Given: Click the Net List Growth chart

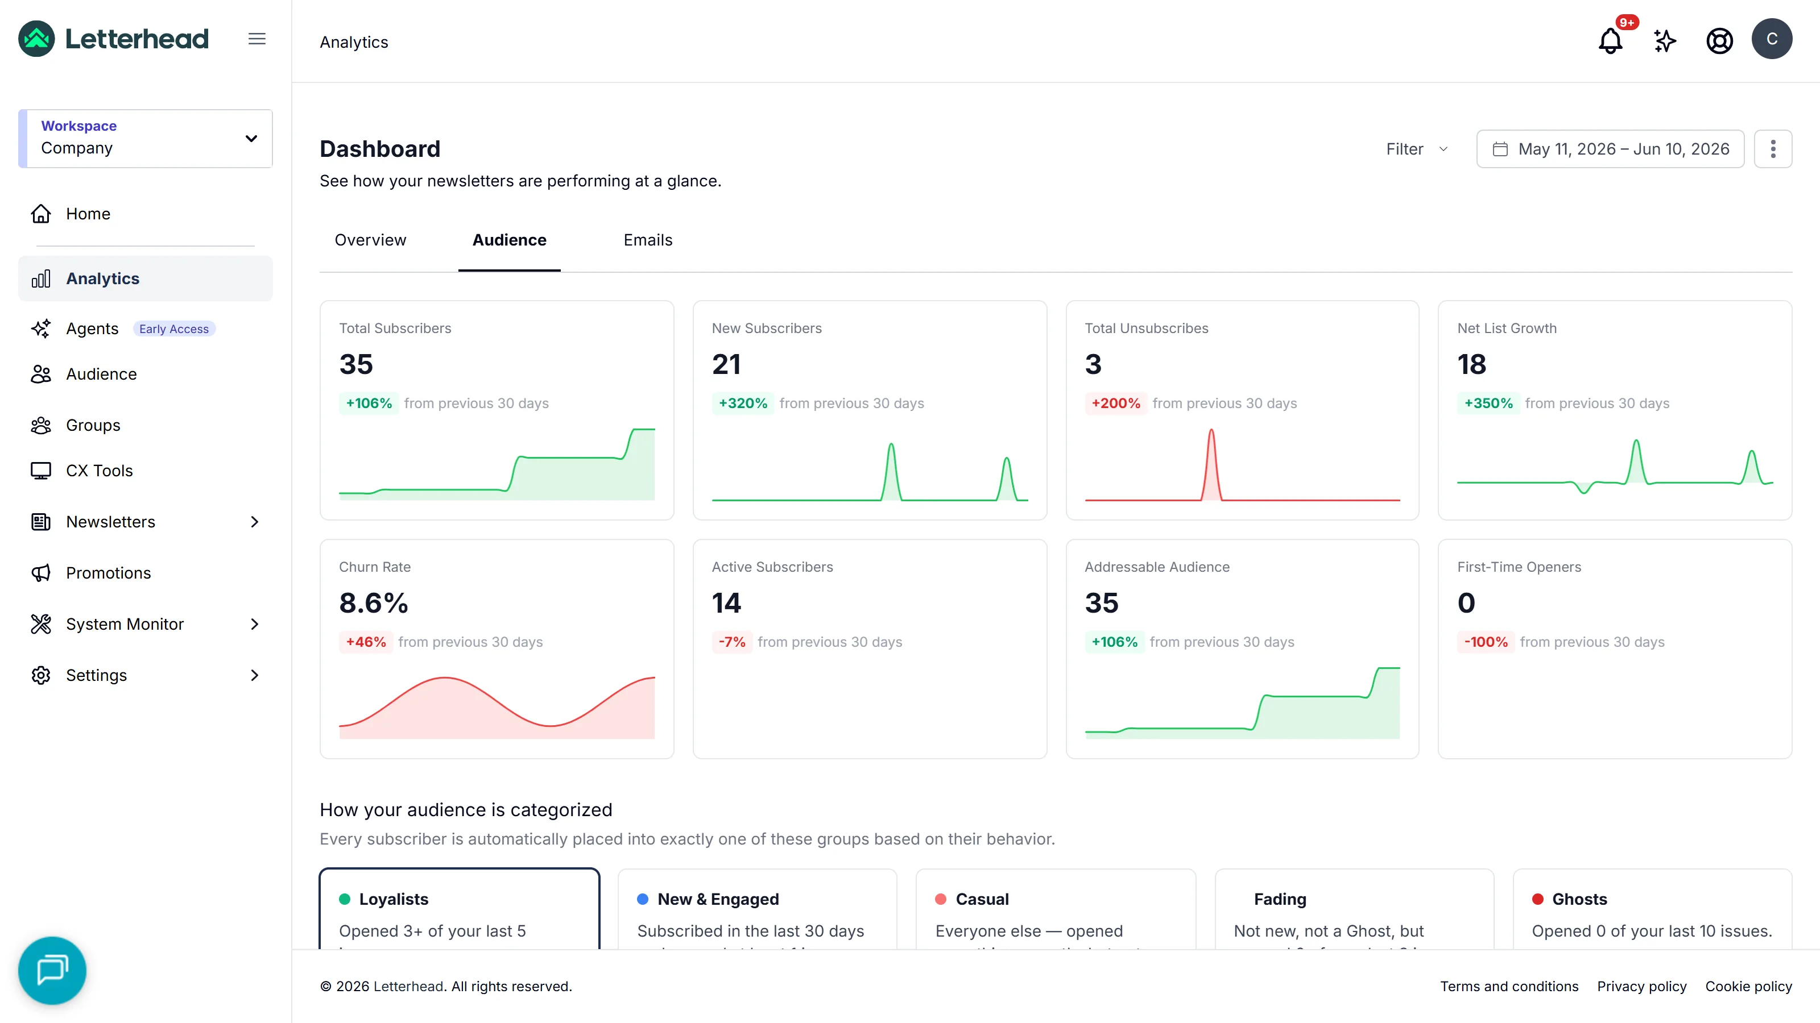Looking at the screenshot, I should [1615, 466].
